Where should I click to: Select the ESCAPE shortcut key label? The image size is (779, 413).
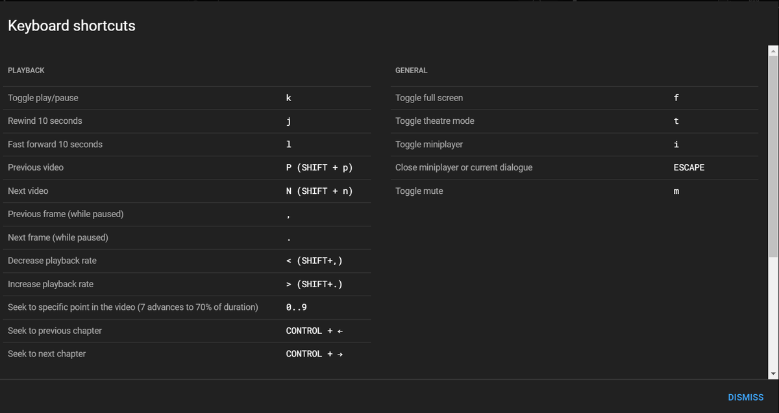pos(689,167)
